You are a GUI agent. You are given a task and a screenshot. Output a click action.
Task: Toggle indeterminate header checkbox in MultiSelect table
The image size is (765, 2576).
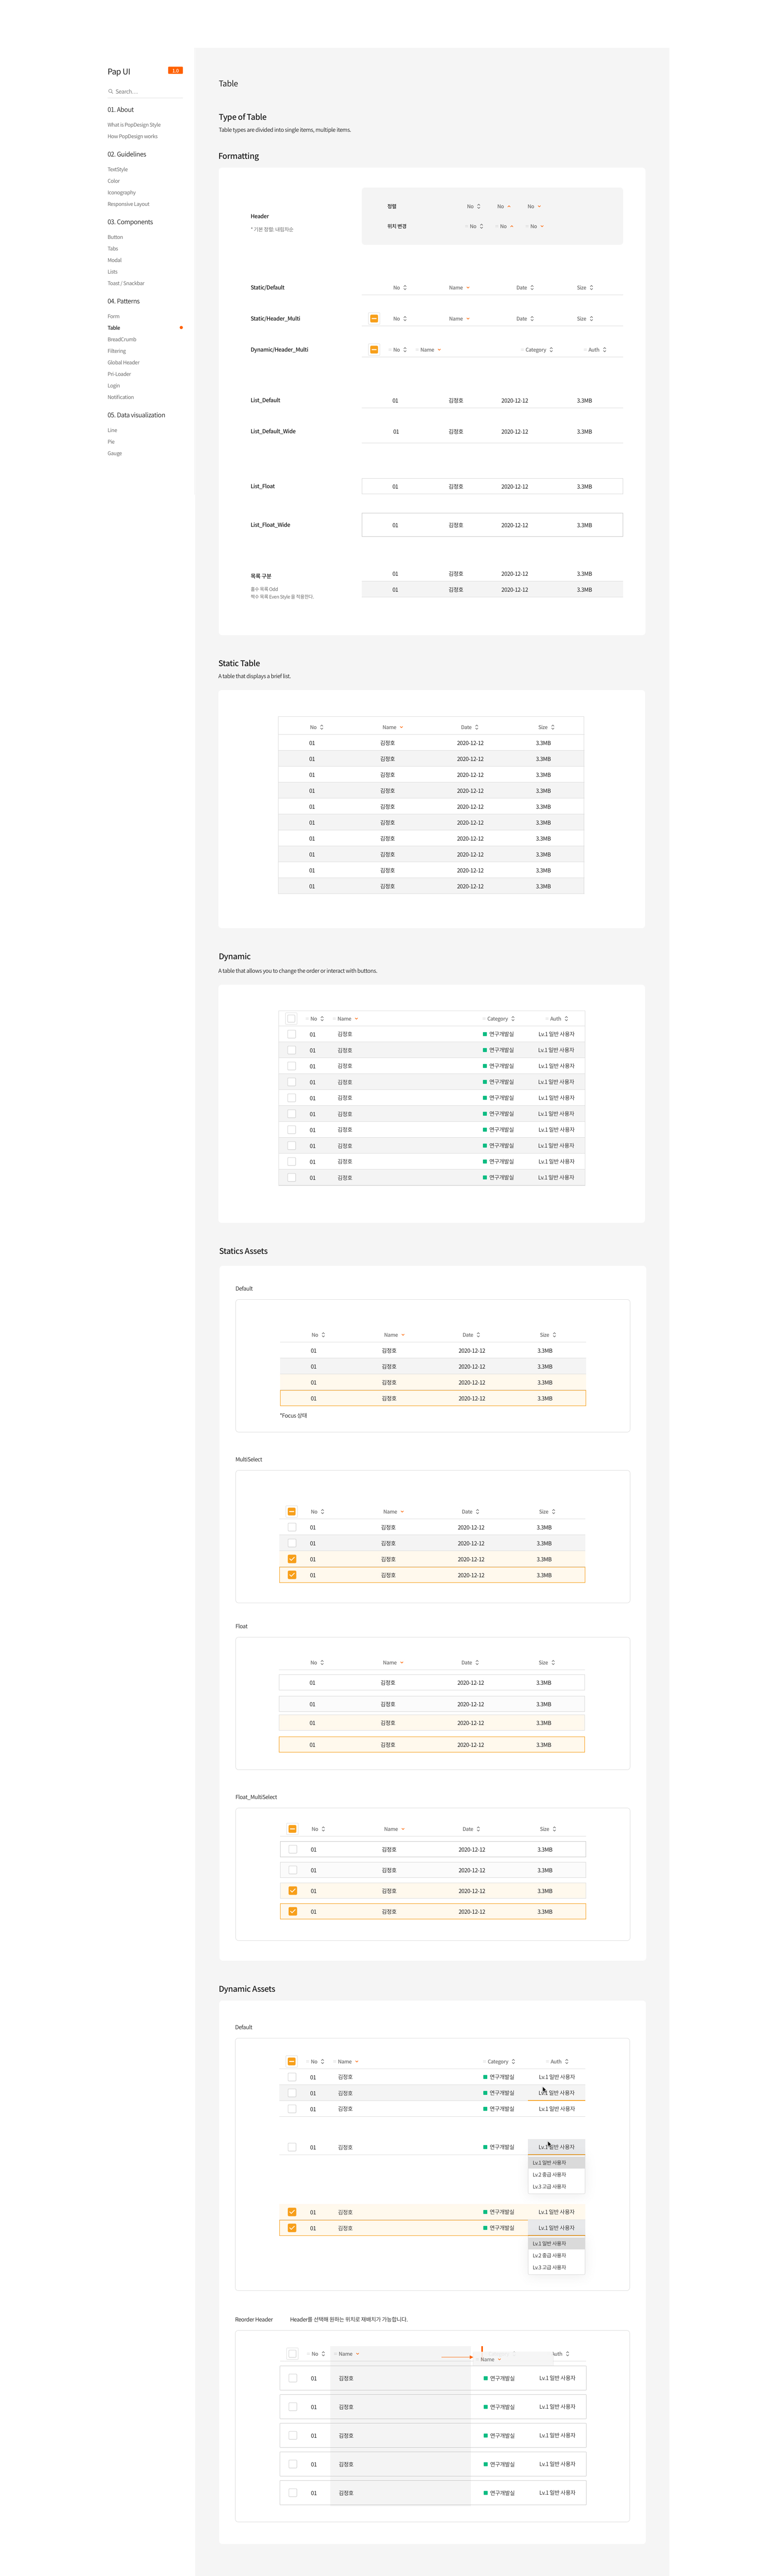(x=291, y=1511)
